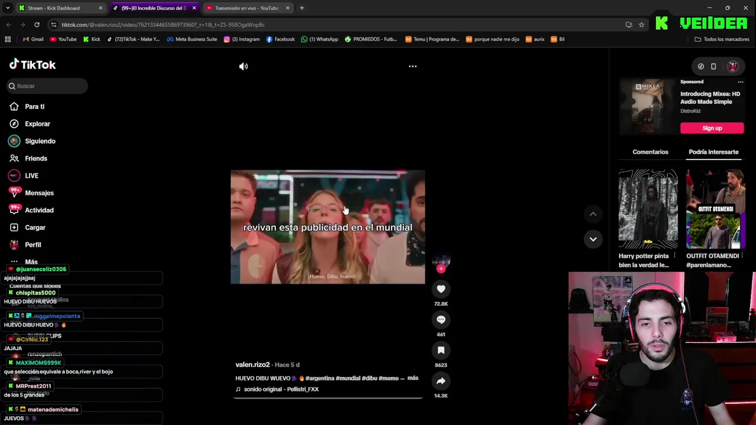The width and height of the screenshot is (756, 425).
Task: Go to next video with down chevron
Action: (593, 239)
